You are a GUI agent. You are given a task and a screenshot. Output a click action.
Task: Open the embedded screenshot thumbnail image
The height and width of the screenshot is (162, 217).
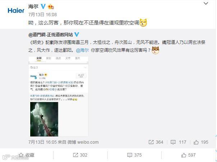pos(58,96)
